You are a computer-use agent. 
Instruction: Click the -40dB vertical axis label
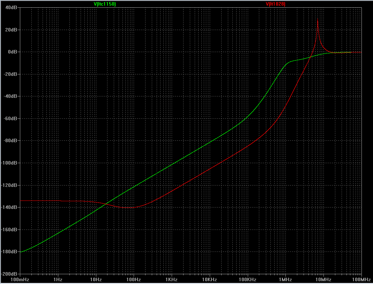pyautogui.click(x=10, y=96)
